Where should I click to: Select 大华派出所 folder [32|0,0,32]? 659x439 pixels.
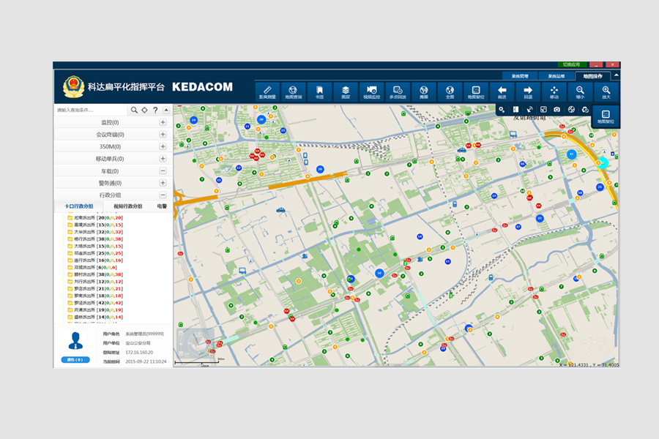95,232
